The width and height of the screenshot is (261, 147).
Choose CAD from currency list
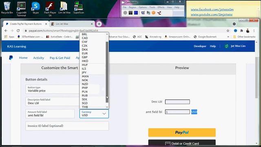[85, 38]
